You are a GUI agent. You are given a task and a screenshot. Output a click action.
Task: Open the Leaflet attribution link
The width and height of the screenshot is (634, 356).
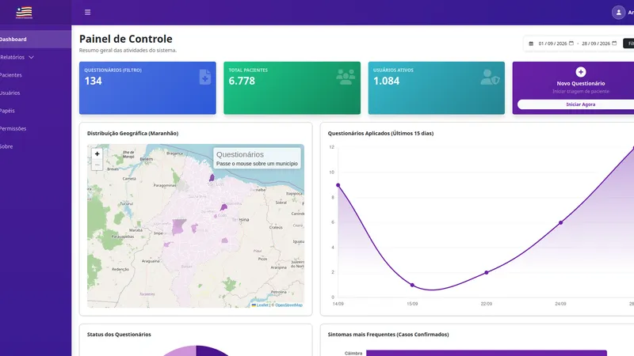click(260, 305)
